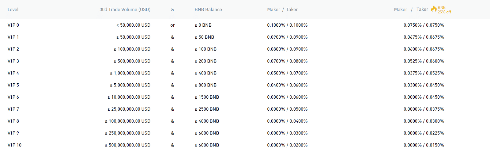
Task: Click the "0.0600% / 0.0675%" discounted fee cell
Action: click(x=424, y=49)
